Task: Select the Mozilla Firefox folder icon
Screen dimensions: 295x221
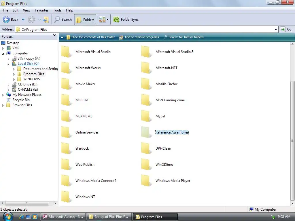Action: (x=146, y=84)
